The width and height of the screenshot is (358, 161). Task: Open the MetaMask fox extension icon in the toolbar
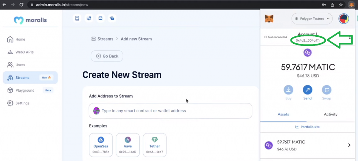click(x=351, y=5)
